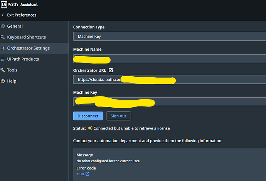266x181 pixels.
Task: Open error code 1230 link
Action: pos(80,174)
